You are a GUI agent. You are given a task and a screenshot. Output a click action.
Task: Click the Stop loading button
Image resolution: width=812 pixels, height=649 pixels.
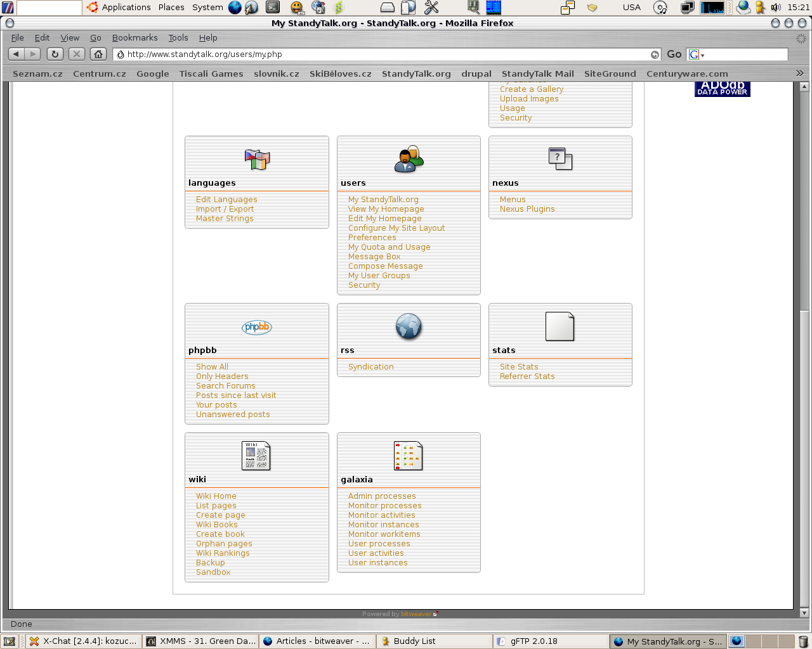(77, 55)
